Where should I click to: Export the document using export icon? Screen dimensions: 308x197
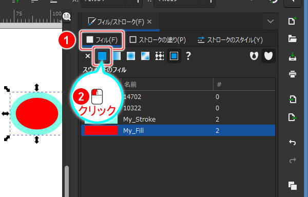(x=292, y=117)
